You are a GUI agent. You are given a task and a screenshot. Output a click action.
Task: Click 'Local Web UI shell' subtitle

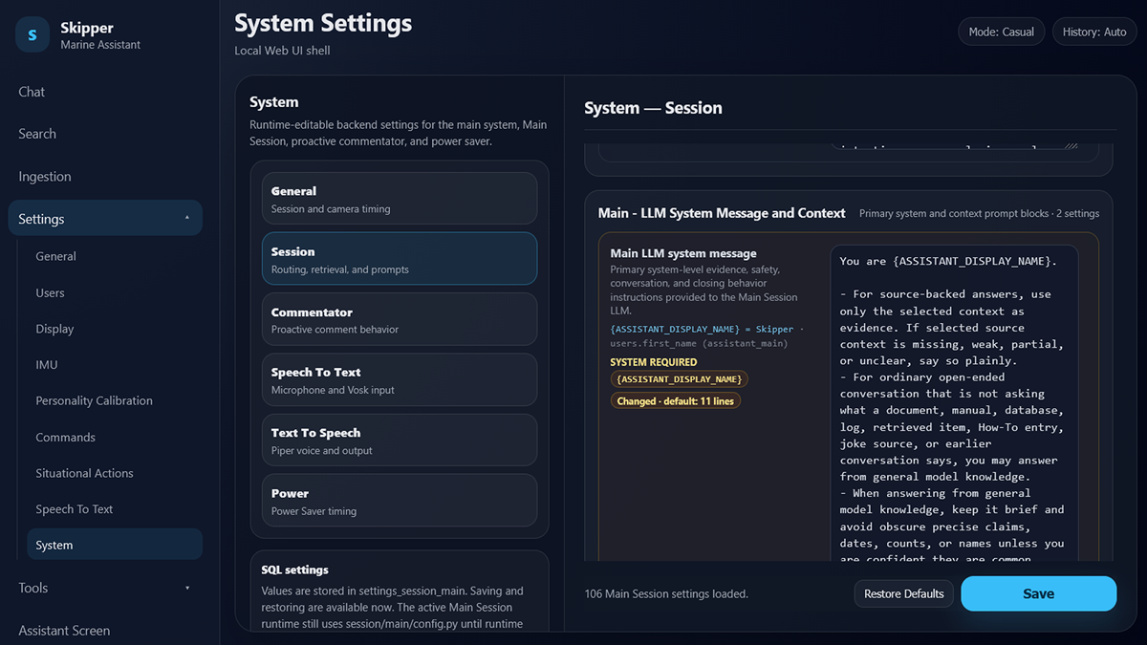282,51
